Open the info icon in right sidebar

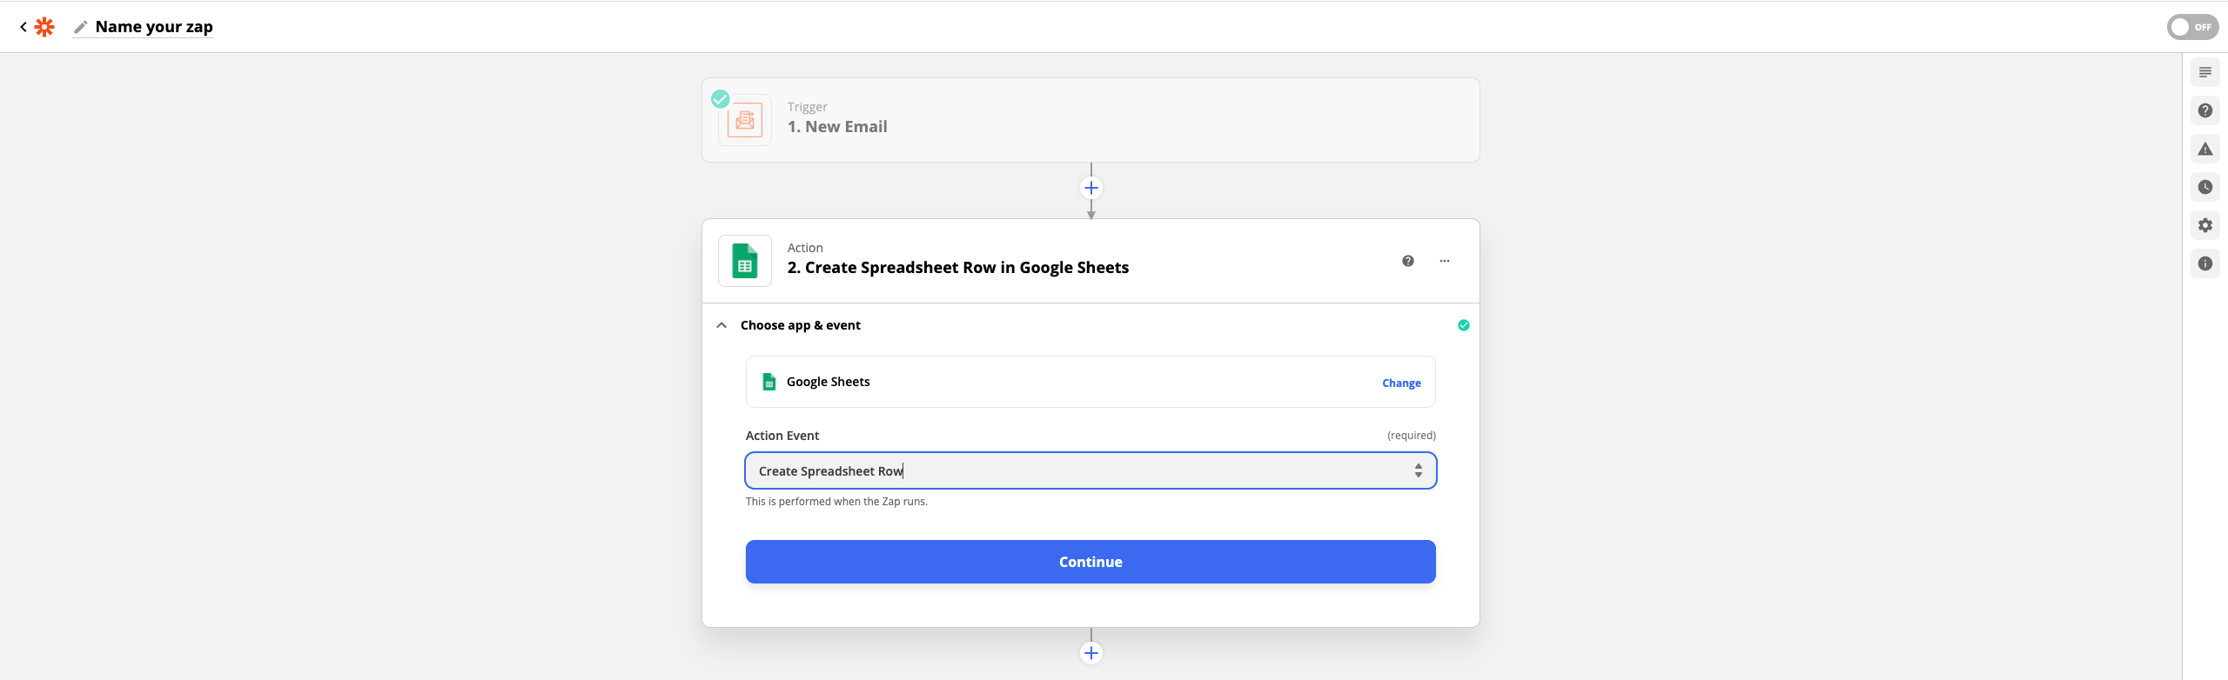[2205, 263]
